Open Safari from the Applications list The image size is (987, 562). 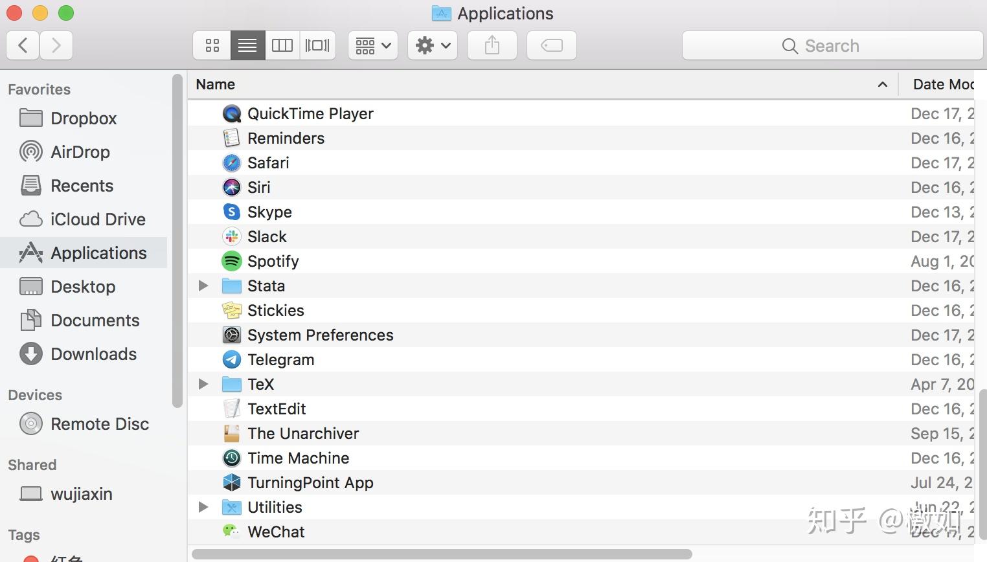click(x=267, y=163)
